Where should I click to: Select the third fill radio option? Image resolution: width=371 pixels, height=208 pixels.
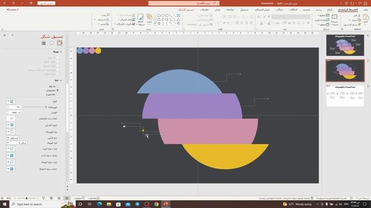[57, 66]
